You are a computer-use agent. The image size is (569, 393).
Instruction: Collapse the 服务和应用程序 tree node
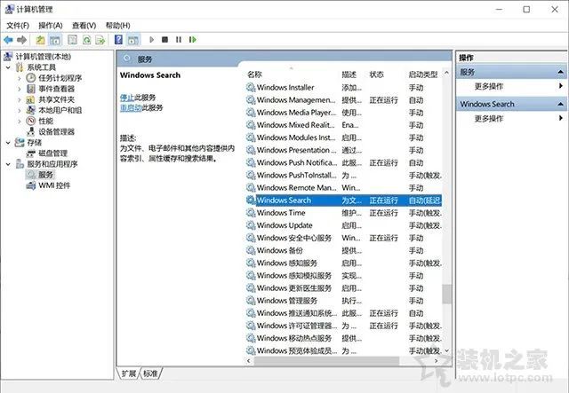(x=9, y=164)
